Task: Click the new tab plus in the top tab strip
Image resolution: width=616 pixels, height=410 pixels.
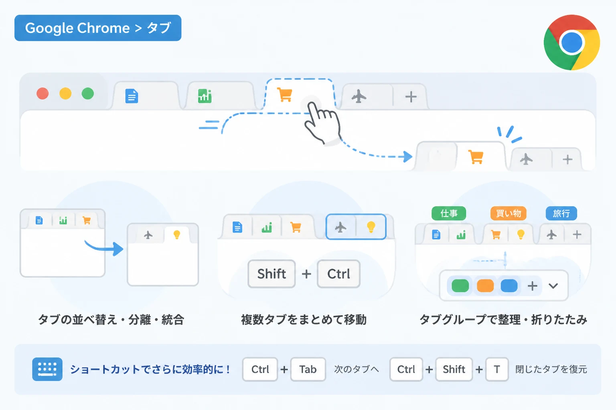Action: (x=411, y=96)
